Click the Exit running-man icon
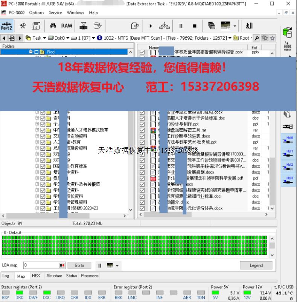Image resolution: width=297 pixels, height=302 pixels. click(x=249, y=26)
